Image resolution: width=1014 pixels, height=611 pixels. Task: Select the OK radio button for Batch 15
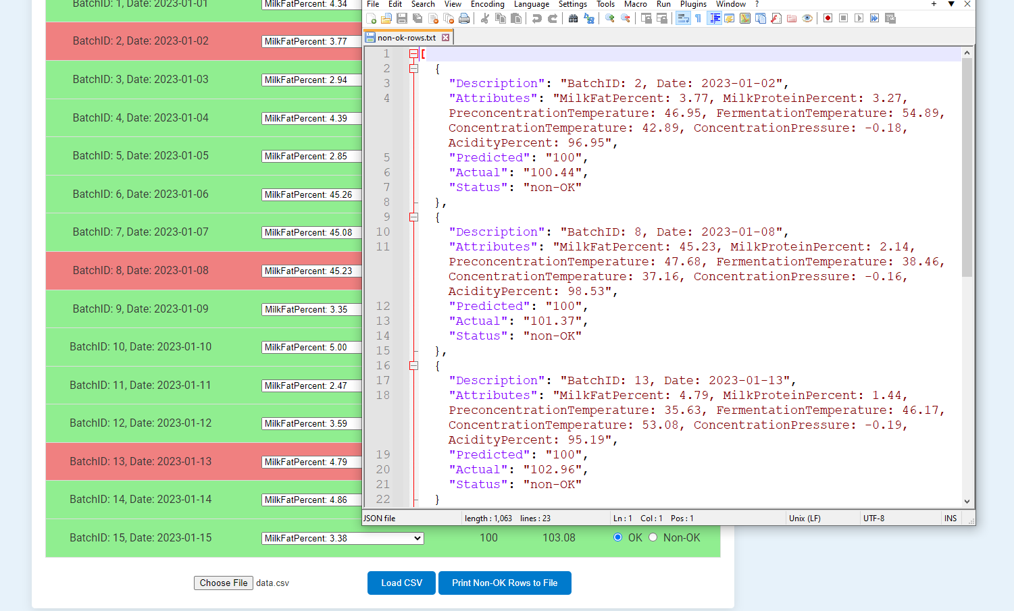[x=617, y=537]
